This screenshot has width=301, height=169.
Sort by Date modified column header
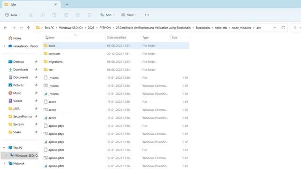(117, 38)
